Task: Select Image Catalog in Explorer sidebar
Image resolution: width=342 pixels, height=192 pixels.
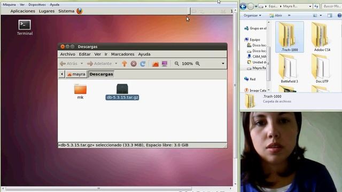Action: tap(255, 90)
